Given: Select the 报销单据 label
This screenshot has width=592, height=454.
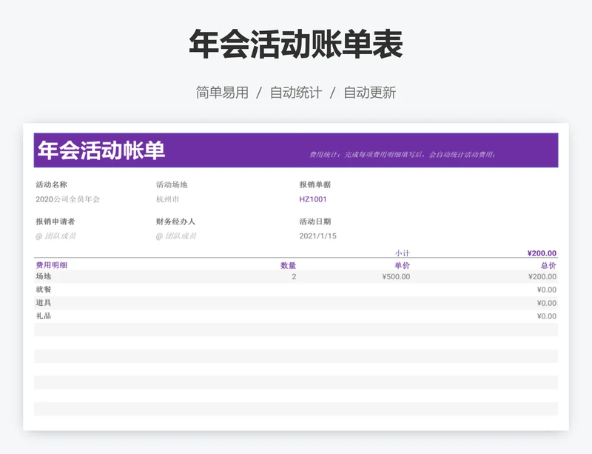Looking at the screenshot, I should coord(315,184).
